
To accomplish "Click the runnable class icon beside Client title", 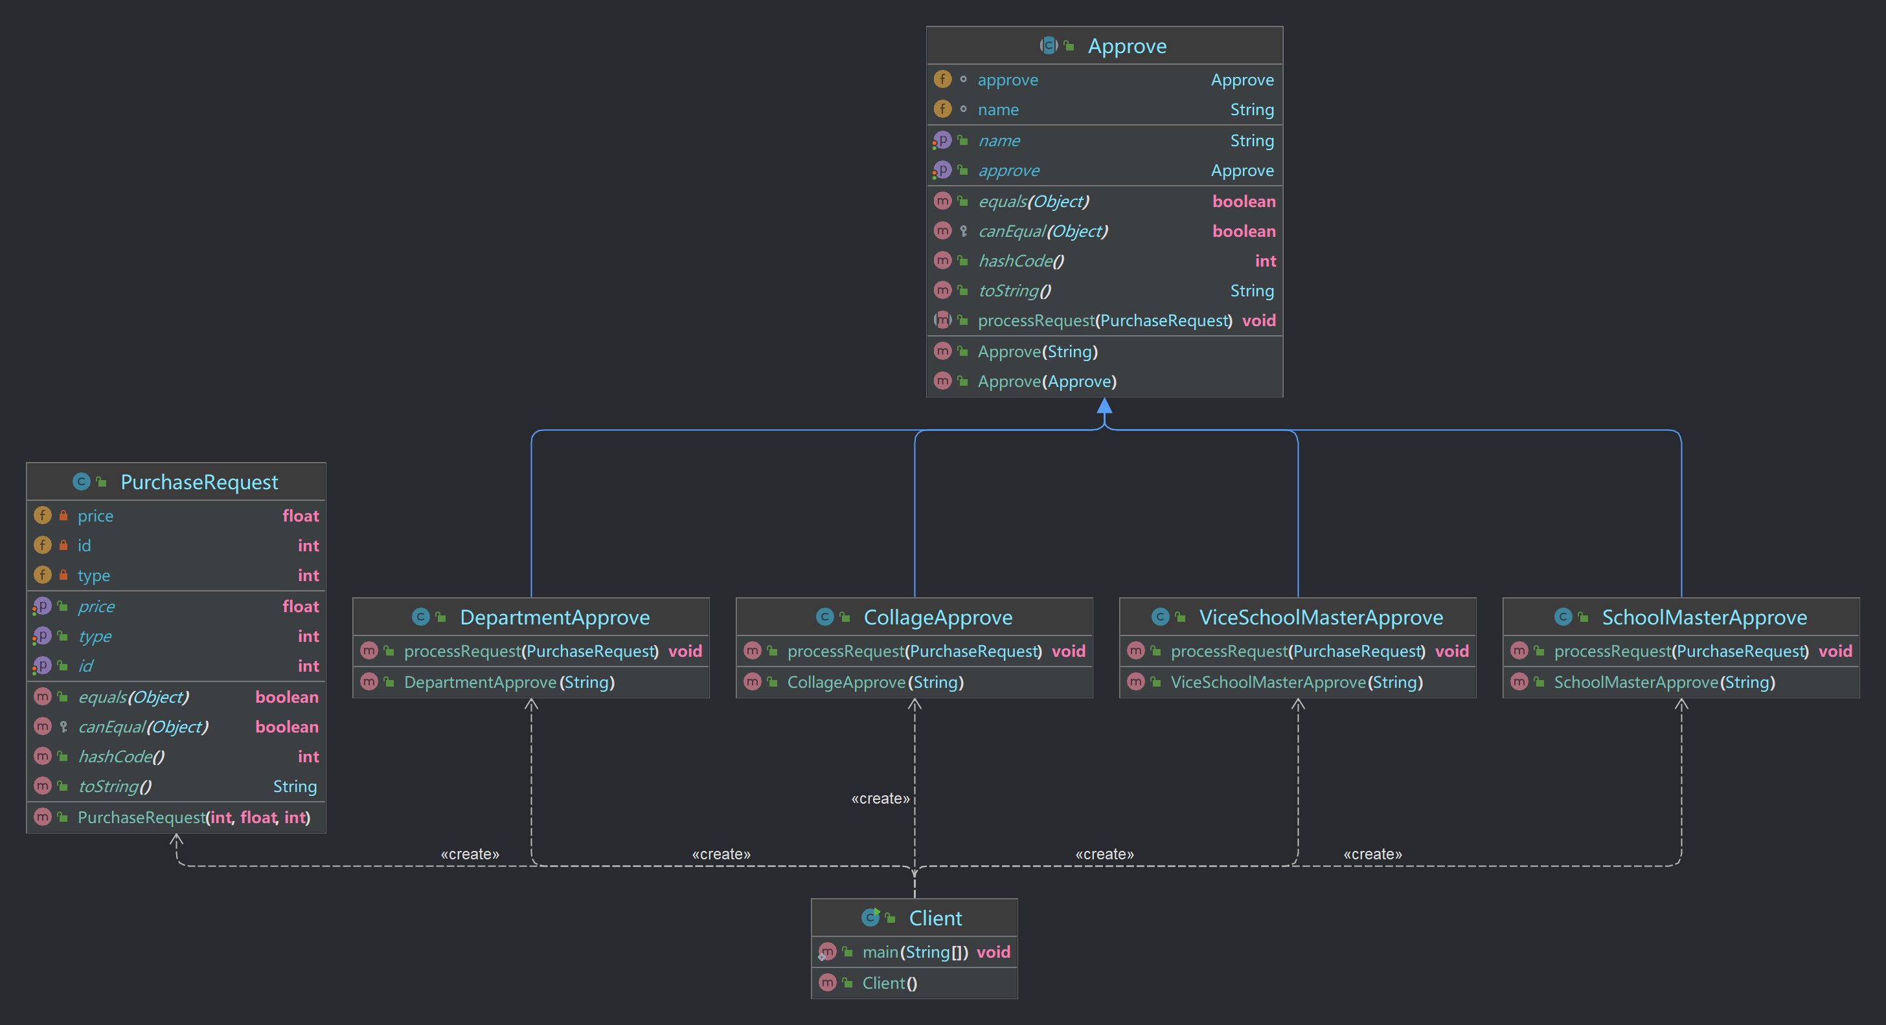I will 870,918.
